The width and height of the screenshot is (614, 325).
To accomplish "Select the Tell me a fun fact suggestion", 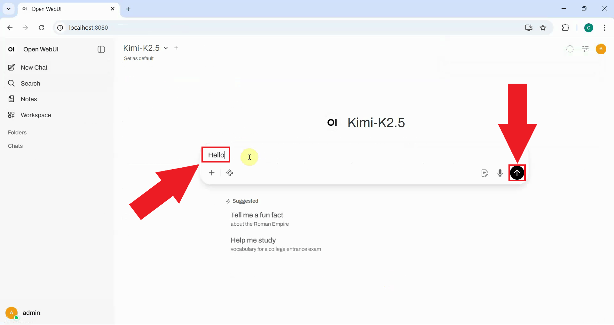I will click(x=257, y=215).
